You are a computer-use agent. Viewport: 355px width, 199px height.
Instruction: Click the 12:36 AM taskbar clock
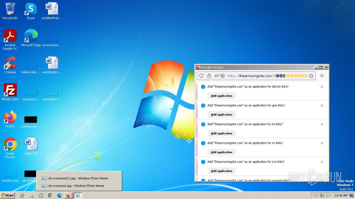point(341,195)
